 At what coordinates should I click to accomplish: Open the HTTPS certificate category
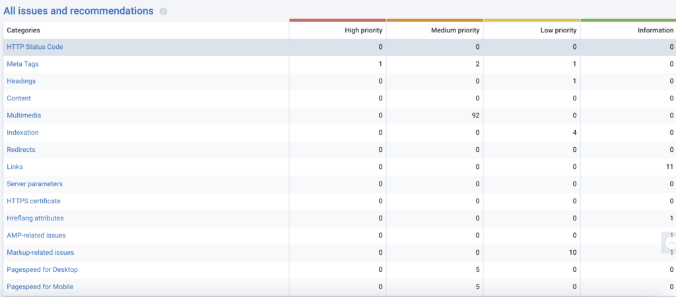pos(34,201)
